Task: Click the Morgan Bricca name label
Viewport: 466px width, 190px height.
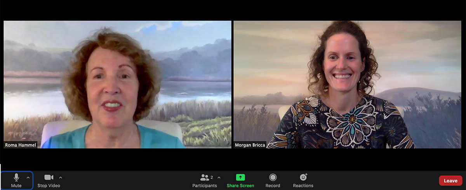Action: tap(250, 145)
